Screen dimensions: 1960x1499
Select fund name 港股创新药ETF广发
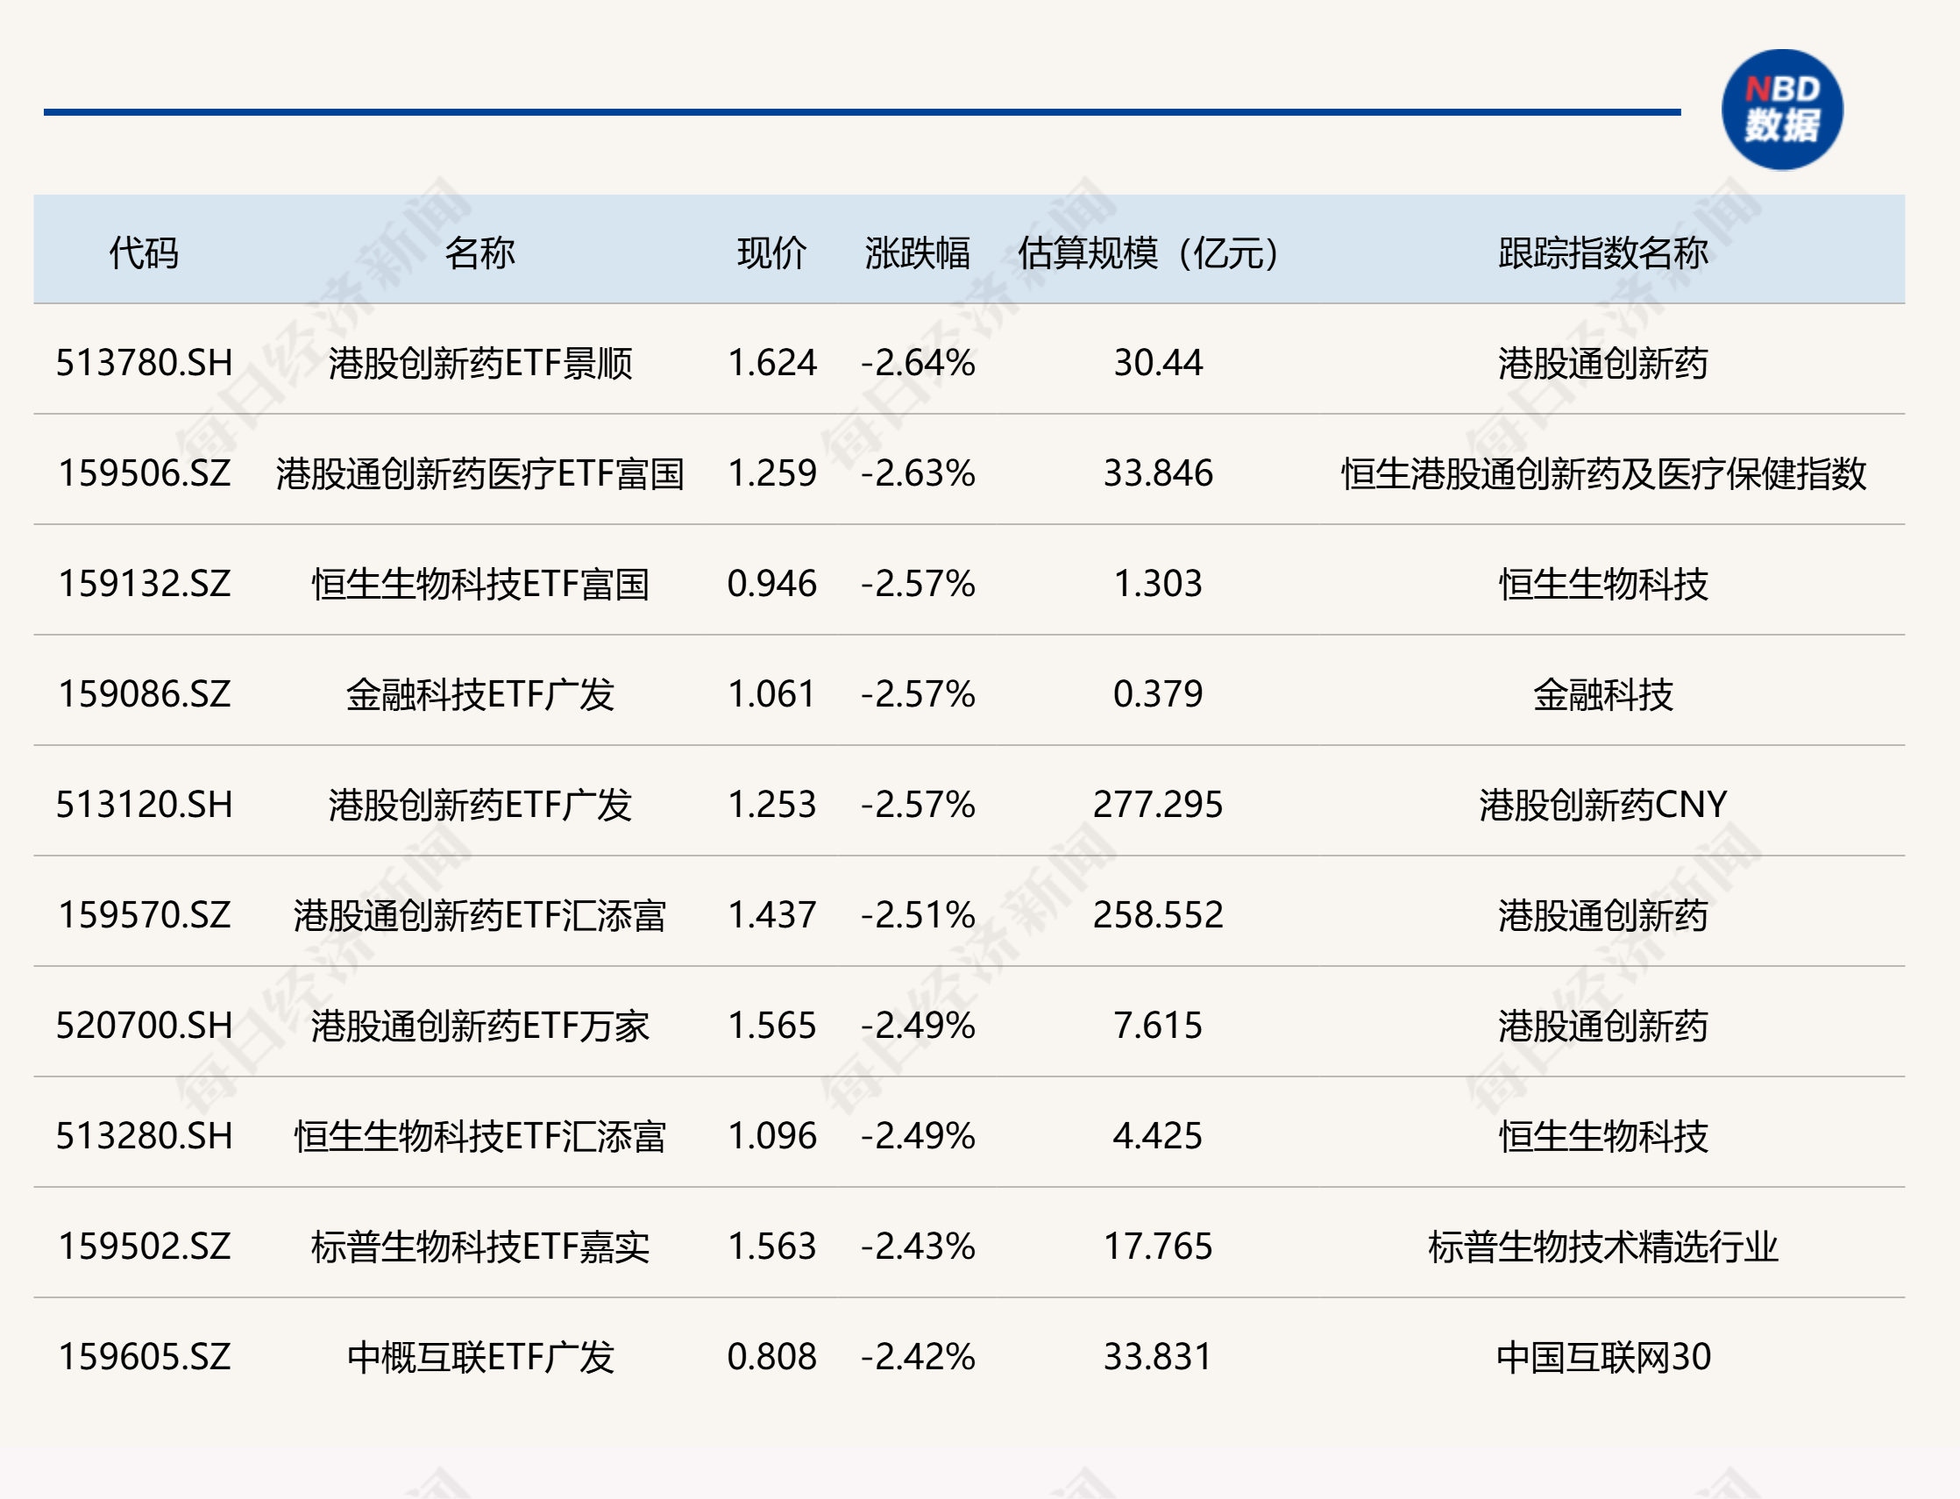tap(480, 806)
